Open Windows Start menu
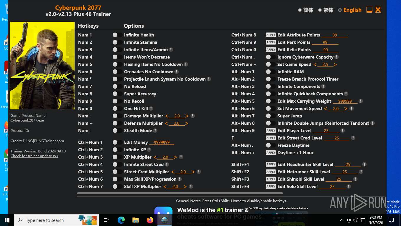401x226 pixels. point(7,220)
